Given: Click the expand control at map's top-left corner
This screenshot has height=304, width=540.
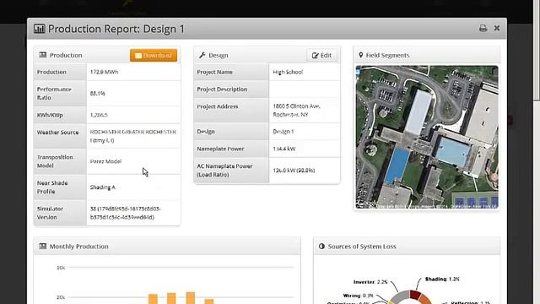Looking at the screenshot, I should pos(358,72).
